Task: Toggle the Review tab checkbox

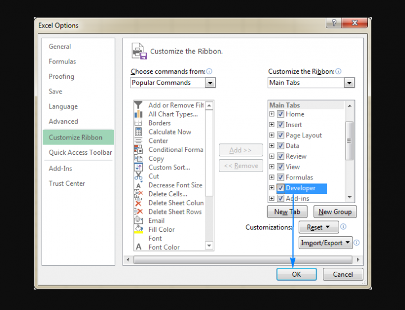Action: pos(281,156)
